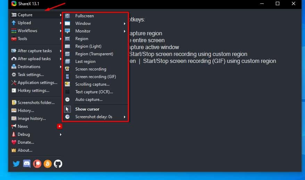
Task: Expand the Debug submenu arrow
Action: [x=60, y=134]
